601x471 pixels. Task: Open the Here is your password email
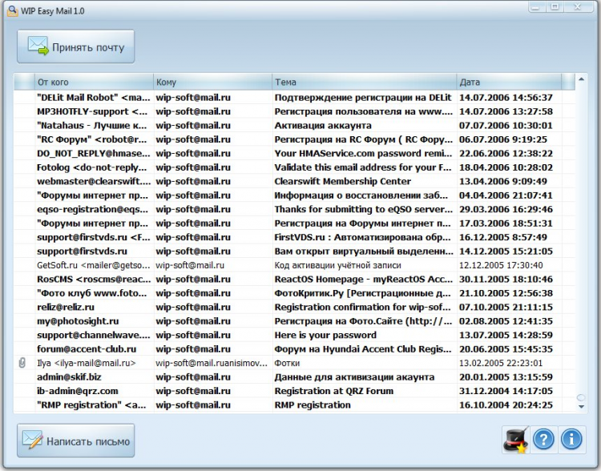[294, 335]
